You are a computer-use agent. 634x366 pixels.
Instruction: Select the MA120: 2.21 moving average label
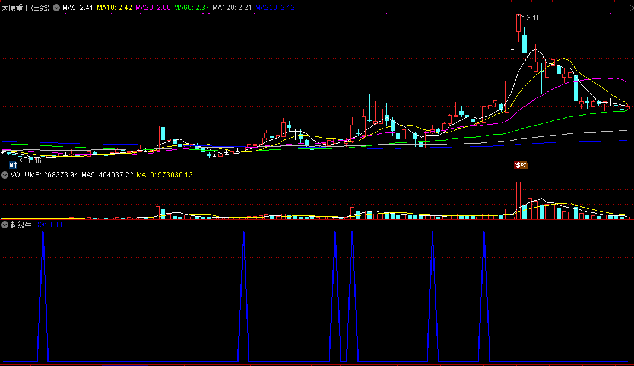232,8
